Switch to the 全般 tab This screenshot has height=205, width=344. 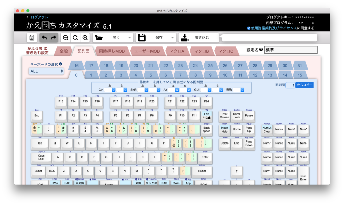[64, 51]
